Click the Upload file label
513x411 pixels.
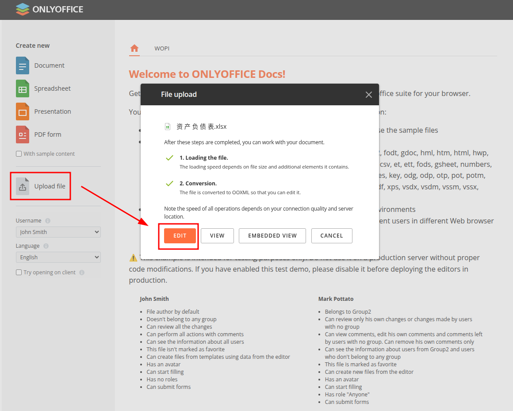coord(50,186)
